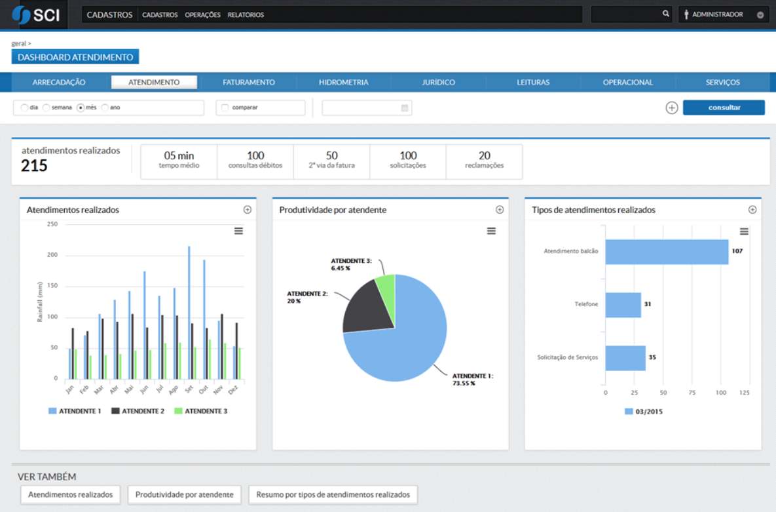Expand the Produtividade por atendente panel
The height and width of the screenshot is (512, 776).
pos(500,210)
